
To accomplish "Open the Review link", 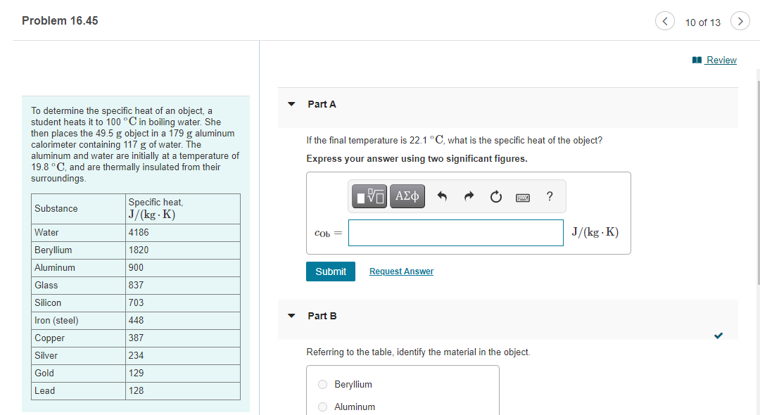I will coord(721,60).
